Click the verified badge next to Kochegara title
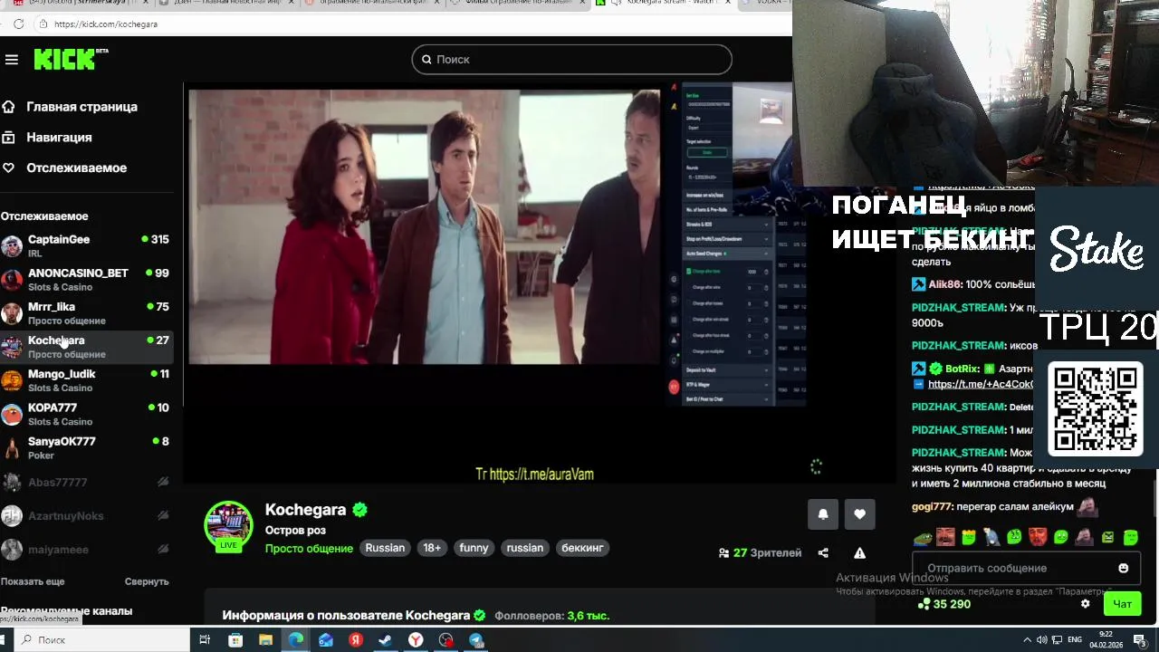Viewport: 1159px width, 652px height. [x=359, y=510]
